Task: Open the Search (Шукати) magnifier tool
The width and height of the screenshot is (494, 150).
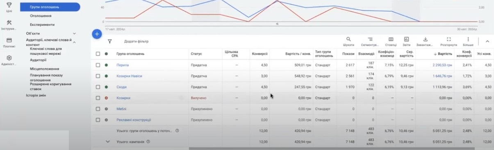Action: click(x=348, y=39)
